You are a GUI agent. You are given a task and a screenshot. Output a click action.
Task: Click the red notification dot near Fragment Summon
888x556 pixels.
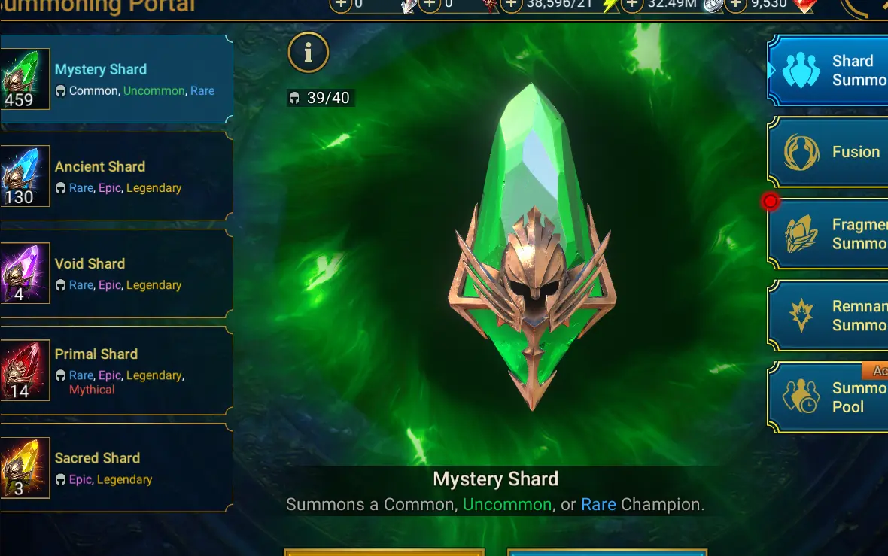(x=770, y=201)
